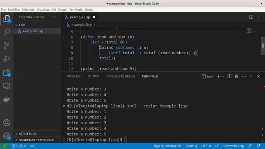
Task: Change file encoding UTF-8
Action: click(x=206, y=146)
